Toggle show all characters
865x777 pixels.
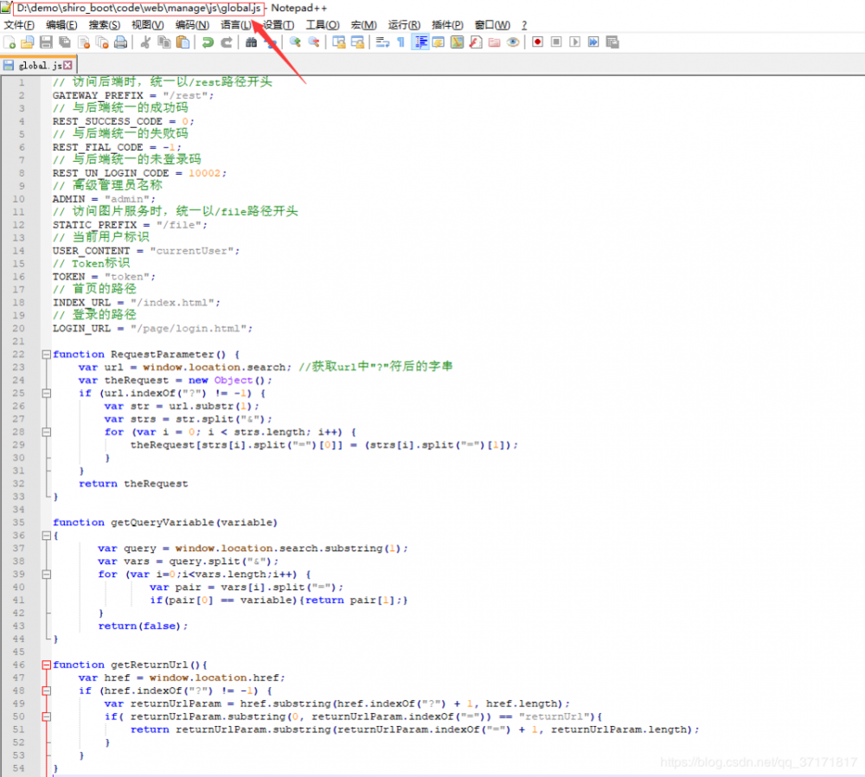[x=400, y=41]
